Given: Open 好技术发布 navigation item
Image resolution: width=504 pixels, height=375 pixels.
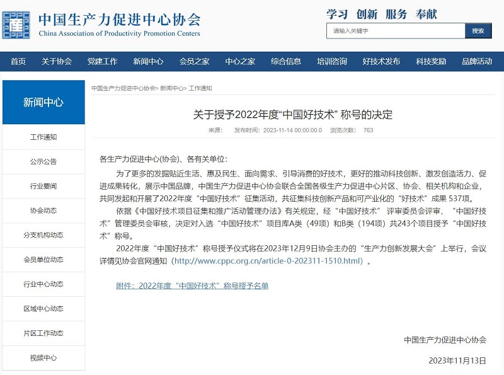Looking at the screenshot, I should pos(381,61).
